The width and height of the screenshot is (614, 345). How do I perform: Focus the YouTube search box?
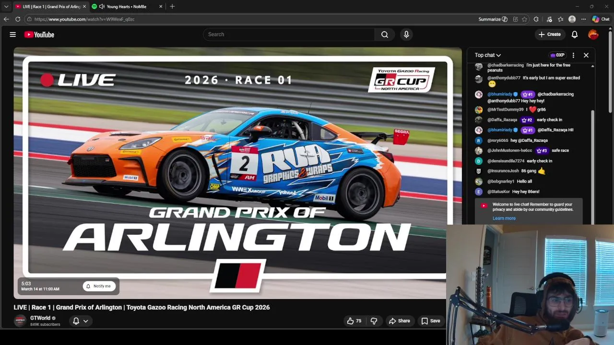[289, 34]
